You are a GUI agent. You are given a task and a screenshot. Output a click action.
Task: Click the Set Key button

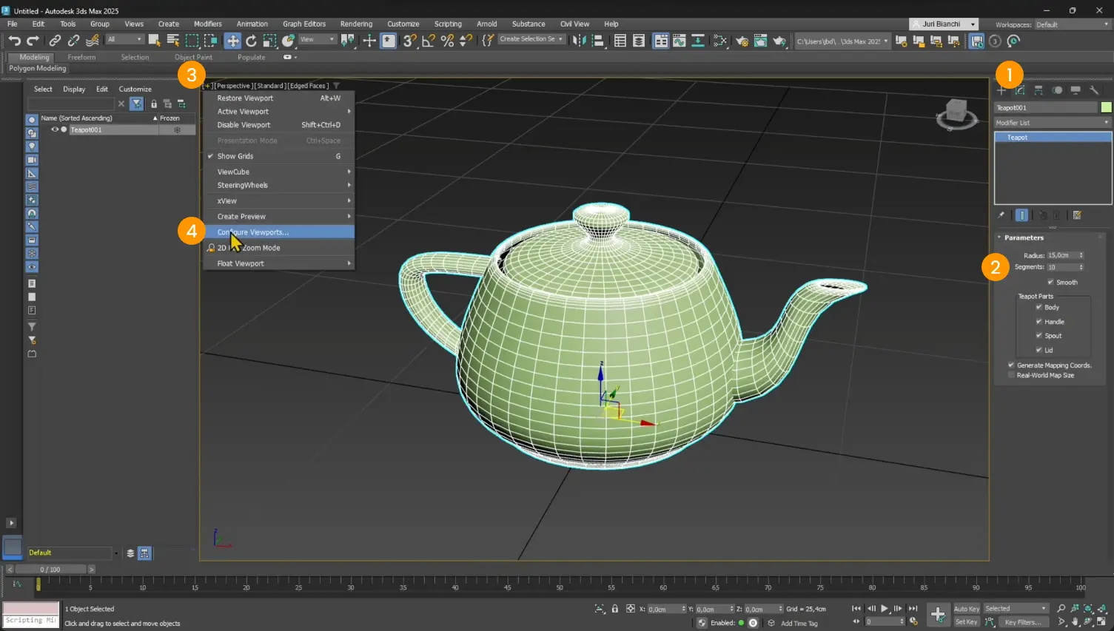966,622
